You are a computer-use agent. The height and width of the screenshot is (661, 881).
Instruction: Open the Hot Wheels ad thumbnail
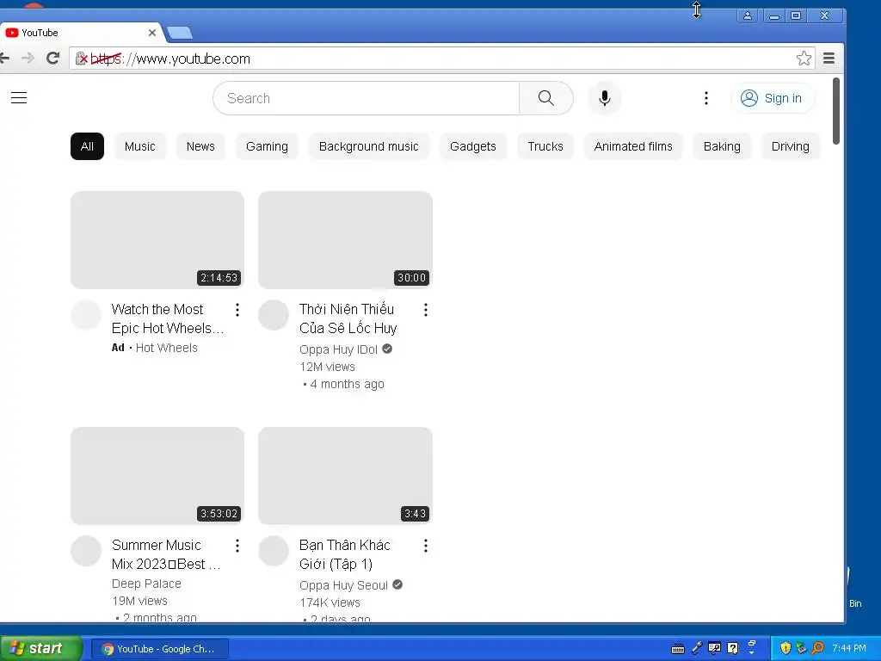pos(157,240)
